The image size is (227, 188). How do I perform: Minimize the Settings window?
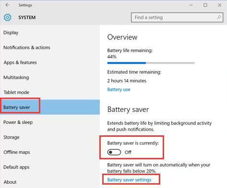(x=191, y=5)
